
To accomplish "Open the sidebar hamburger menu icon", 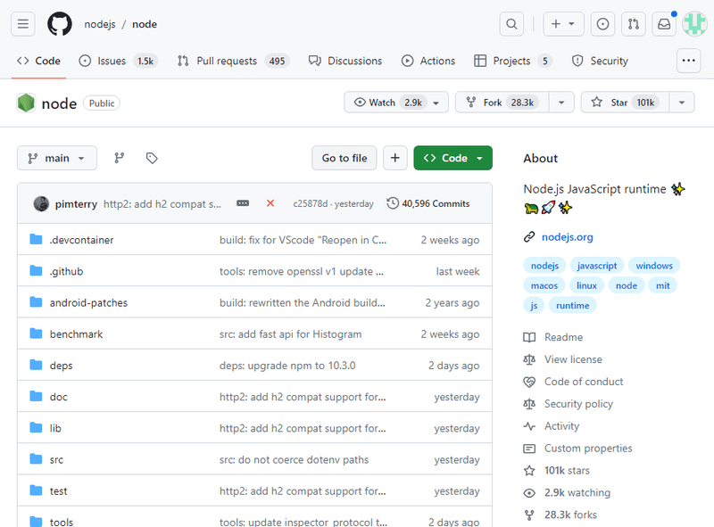I will 22,24.
